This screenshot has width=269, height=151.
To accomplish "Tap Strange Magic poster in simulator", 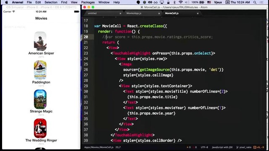I will (40, 99).
